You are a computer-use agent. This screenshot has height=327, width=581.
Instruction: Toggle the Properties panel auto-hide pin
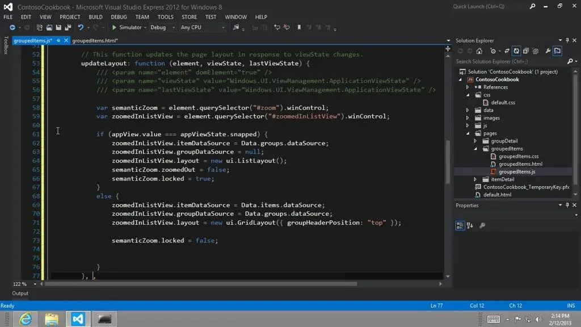click(x=567, y=205)
